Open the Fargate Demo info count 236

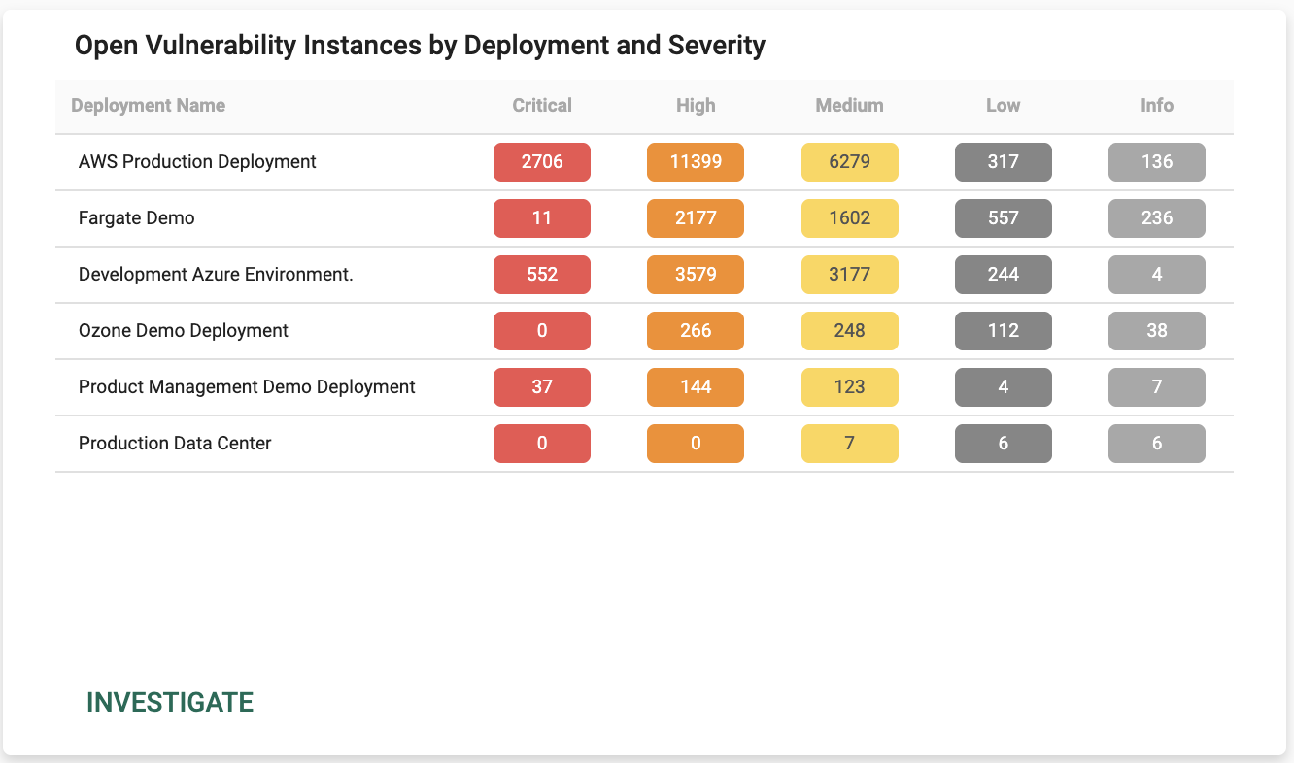(1157, 218)
